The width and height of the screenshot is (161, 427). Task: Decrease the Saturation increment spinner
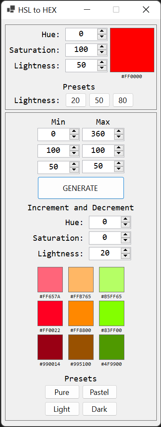(126, 241)
